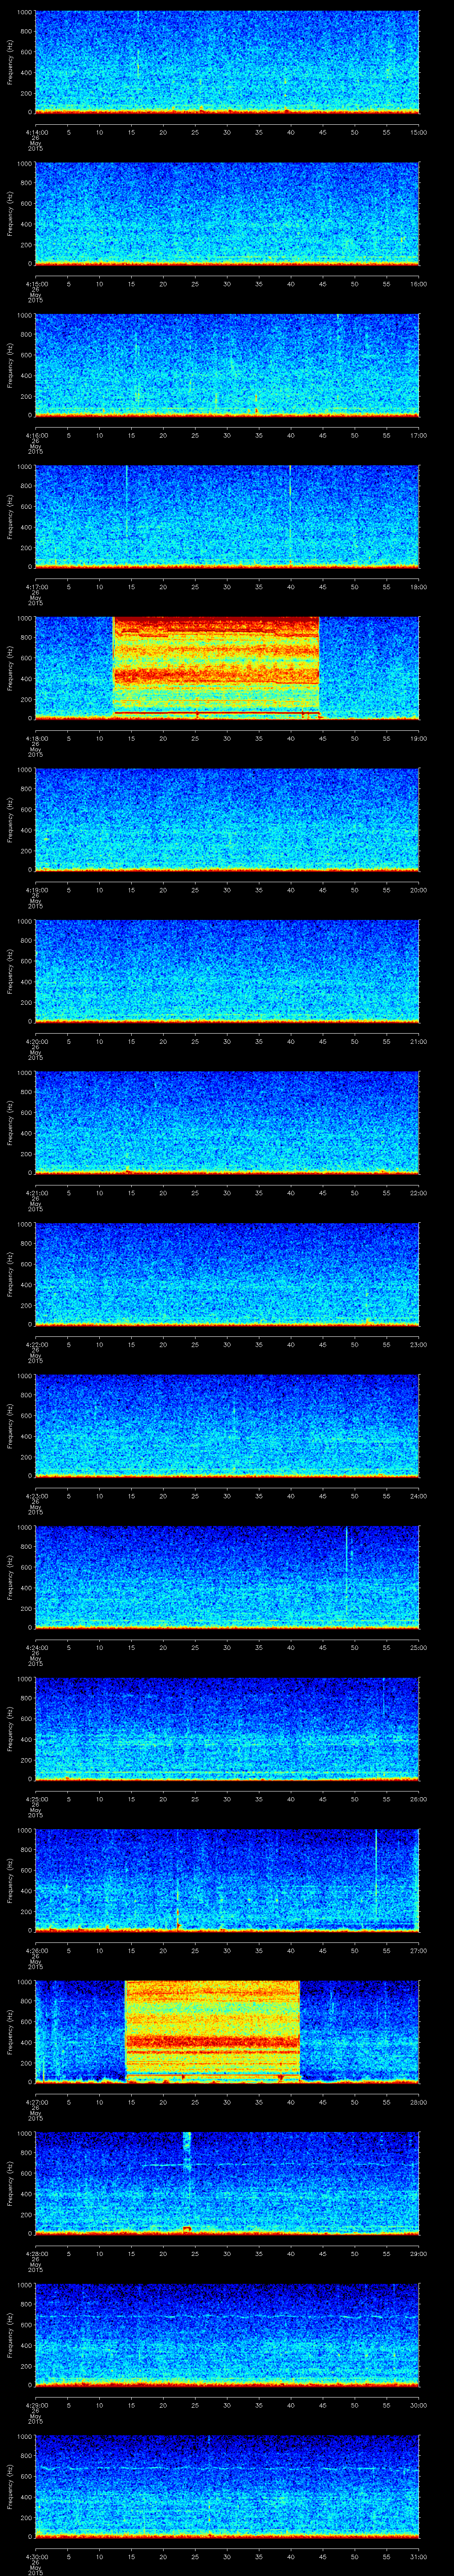Click the 30:00 end time label
The width and height of the screenshot is (454, 2576).
[419, 2405]
